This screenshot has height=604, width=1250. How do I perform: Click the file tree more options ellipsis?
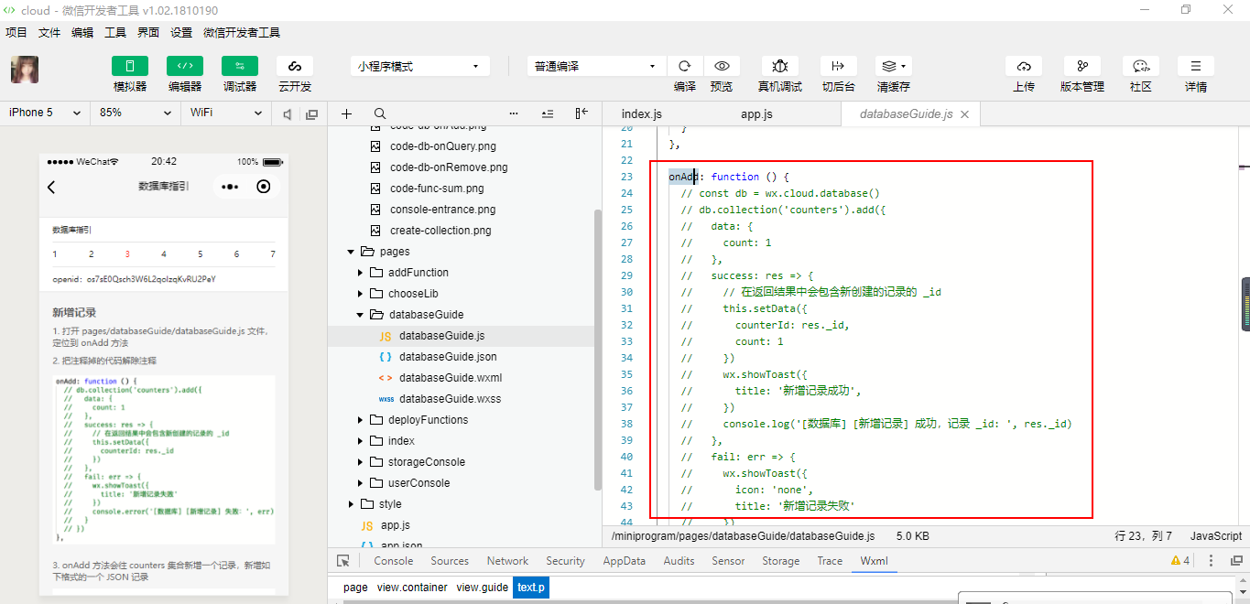click(514, 113)
